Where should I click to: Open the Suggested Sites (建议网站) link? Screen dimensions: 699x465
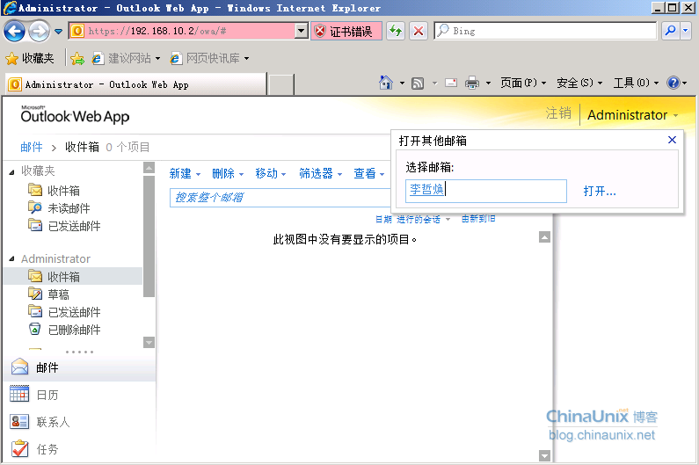pos(126,58)
